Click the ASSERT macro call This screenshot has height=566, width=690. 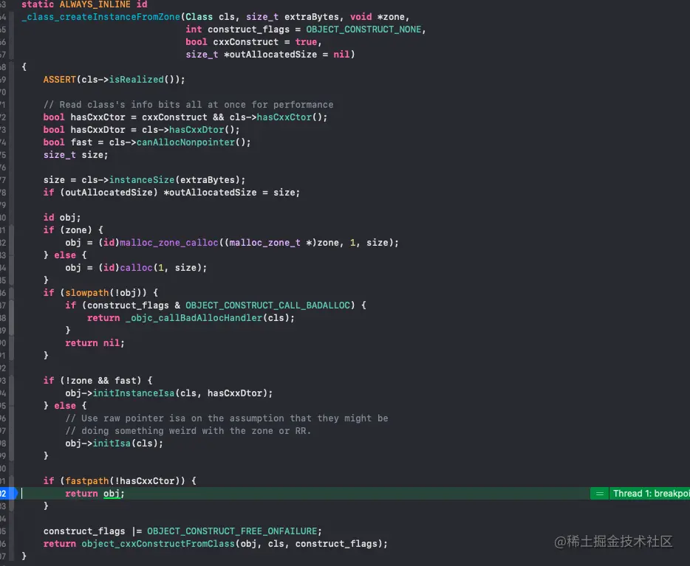[x=59, y=80]
